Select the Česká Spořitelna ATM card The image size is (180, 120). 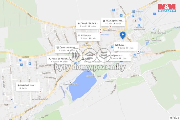(x=67, y=49)
